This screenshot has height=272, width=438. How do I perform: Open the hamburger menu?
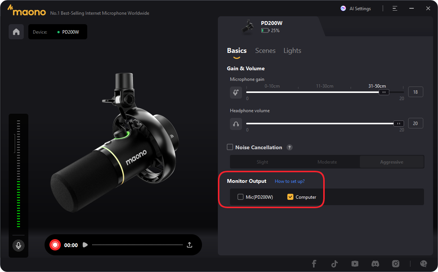click(x=395, y=8)
